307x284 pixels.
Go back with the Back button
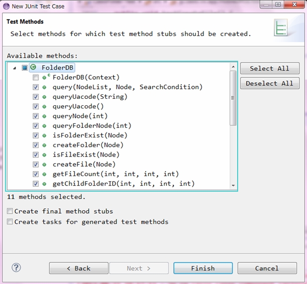point(79,268)
